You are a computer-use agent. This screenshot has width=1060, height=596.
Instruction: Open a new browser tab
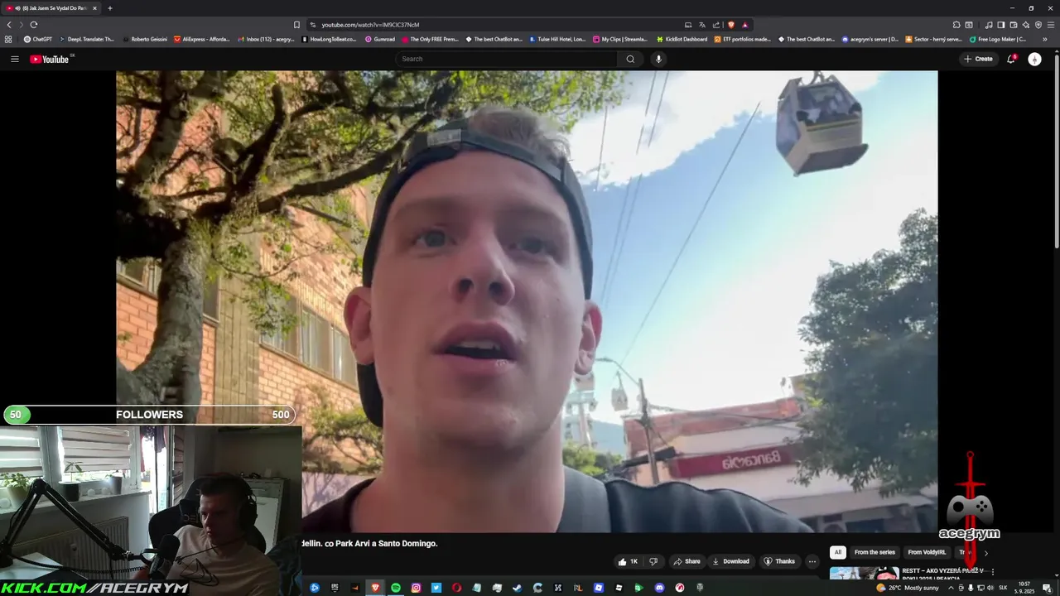(x=109, y=8)
